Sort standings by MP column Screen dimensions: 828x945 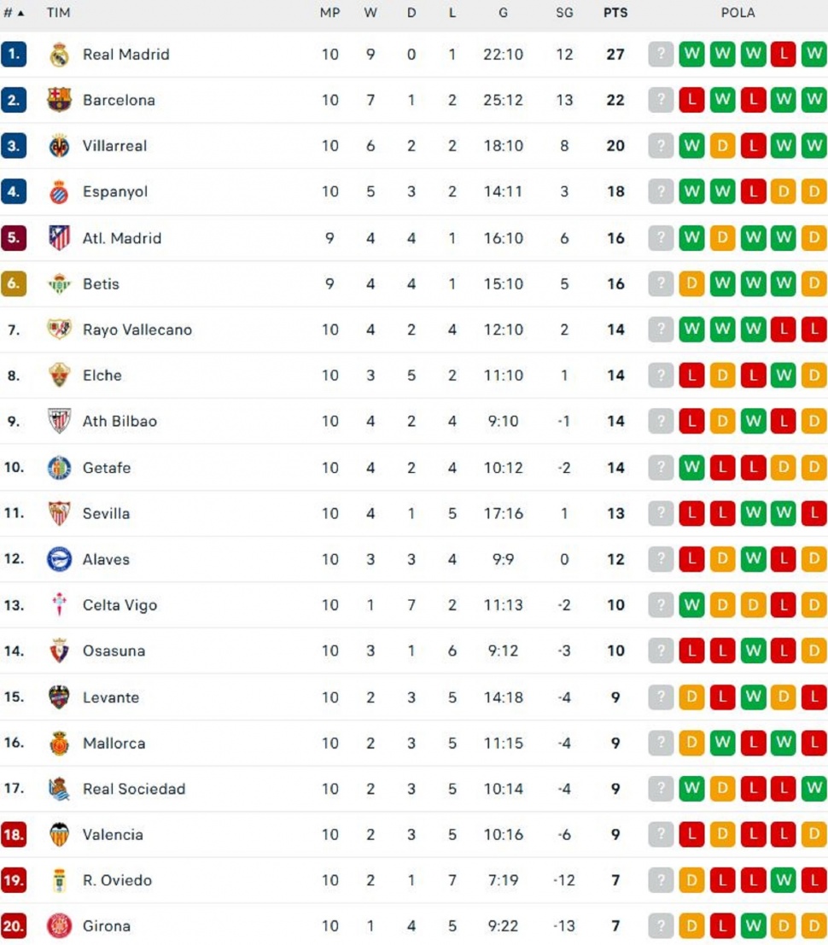click(329, 13)
